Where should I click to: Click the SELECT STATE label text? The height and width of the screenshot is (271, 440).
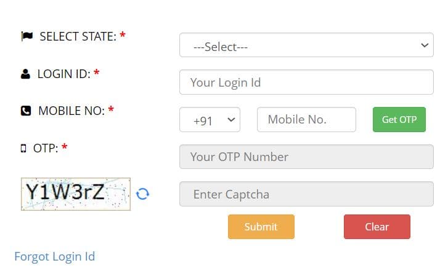coord(78,36)
